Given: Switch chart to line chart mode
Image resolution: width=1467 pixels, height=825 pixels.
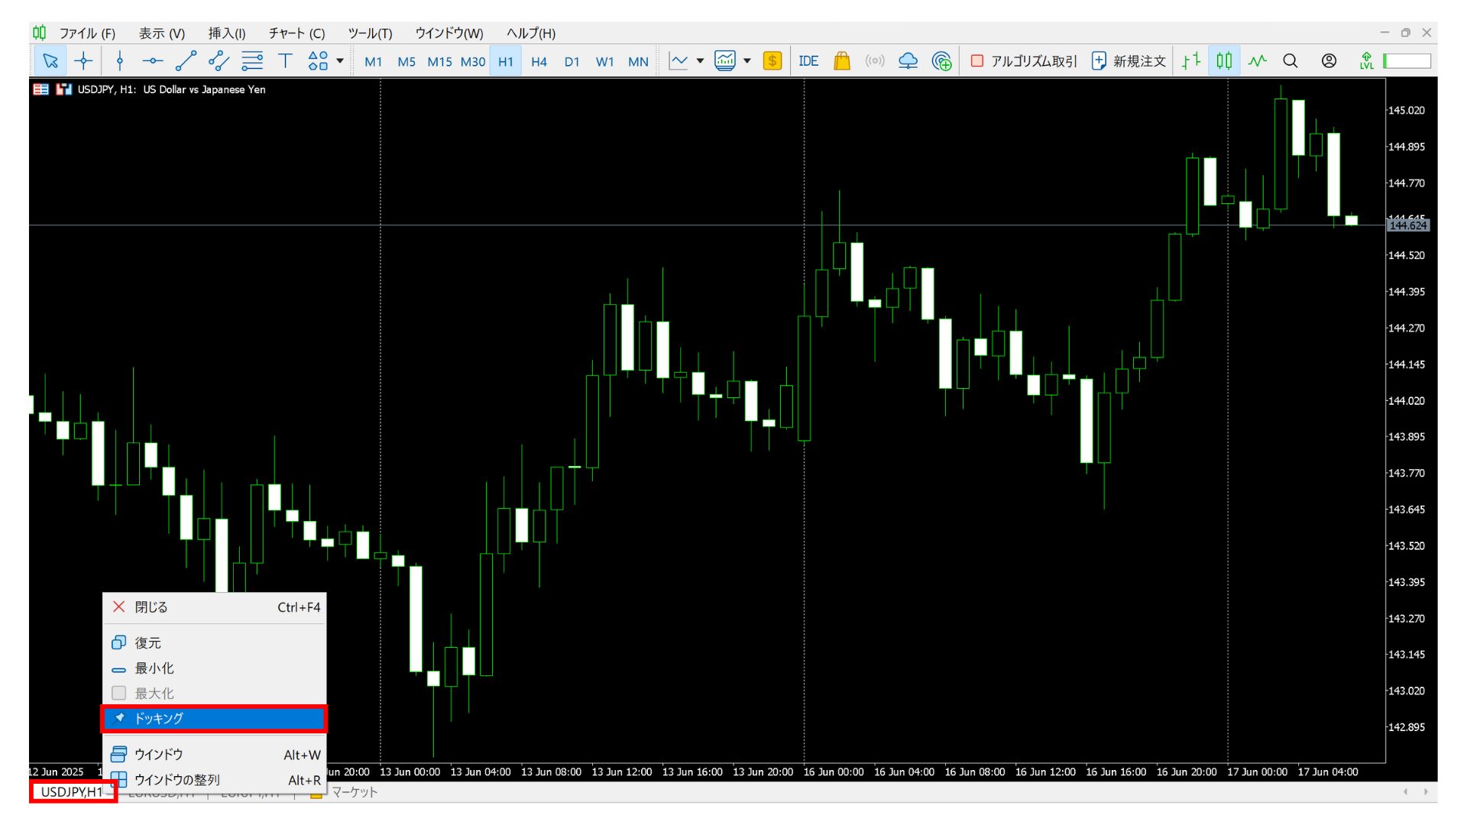Looking at the screenshot, I should tap(1257, 61).
